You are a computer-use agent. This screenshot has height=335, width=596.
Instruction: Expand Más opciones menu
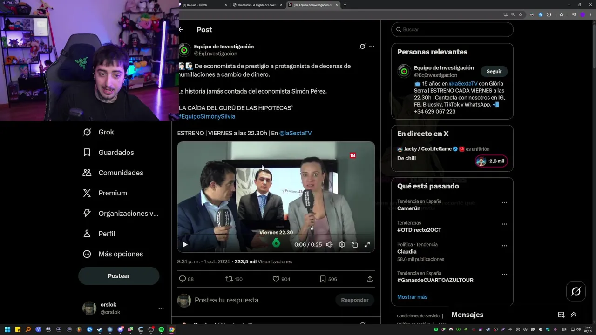point(113,254)
